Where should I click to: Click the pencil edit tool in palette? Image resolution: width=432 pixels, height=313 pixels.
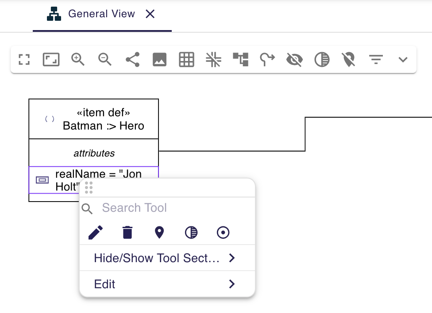point(96,233)
